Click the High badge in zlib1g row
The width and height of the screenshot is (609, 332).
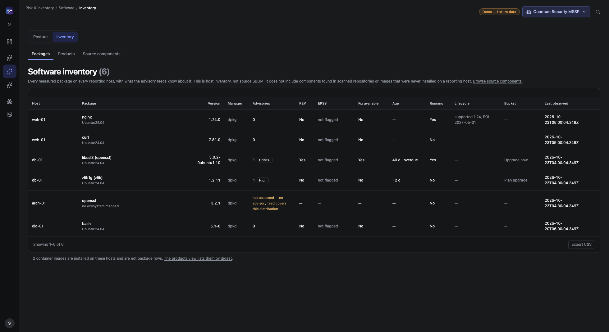(x=263, y=180)
